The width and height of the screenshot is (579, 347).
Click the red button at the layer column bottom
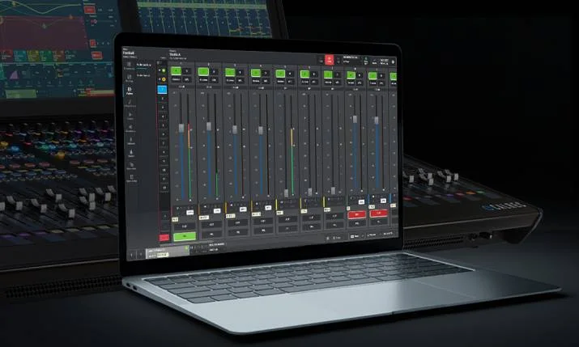tap(164, 238)
